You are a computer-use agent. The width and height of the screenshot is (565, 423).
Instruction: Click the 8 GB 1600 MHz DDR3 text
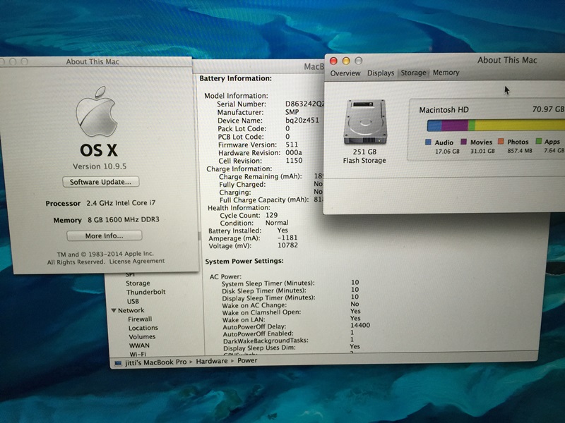(123, 219)
